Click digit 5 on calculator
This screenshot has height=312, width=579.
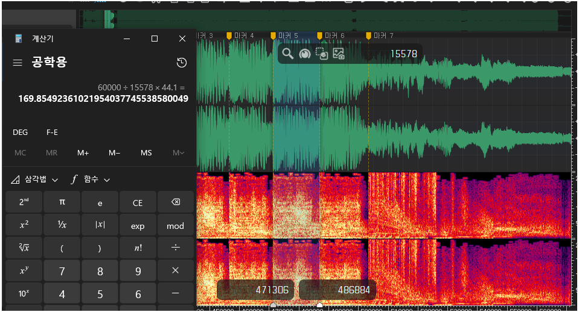point(100,293)
